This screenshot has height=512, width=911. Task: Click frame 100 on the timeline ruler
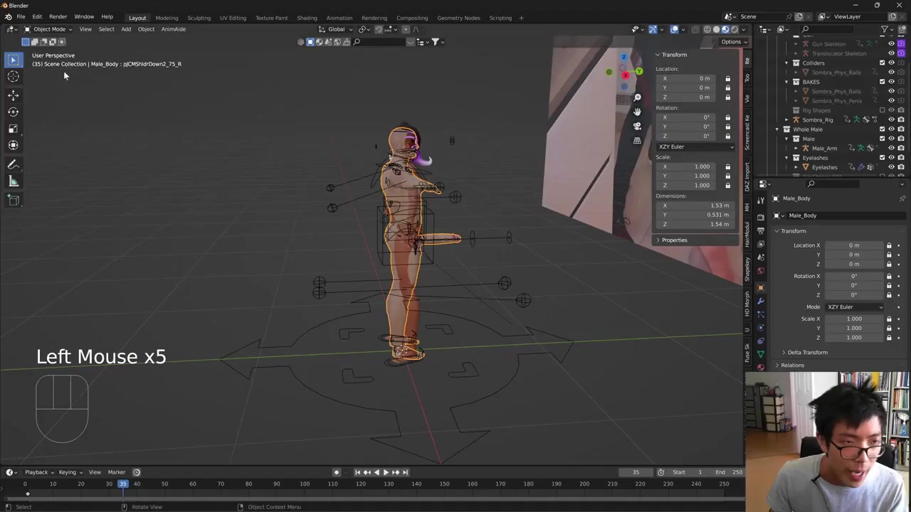tap(305, 484)
